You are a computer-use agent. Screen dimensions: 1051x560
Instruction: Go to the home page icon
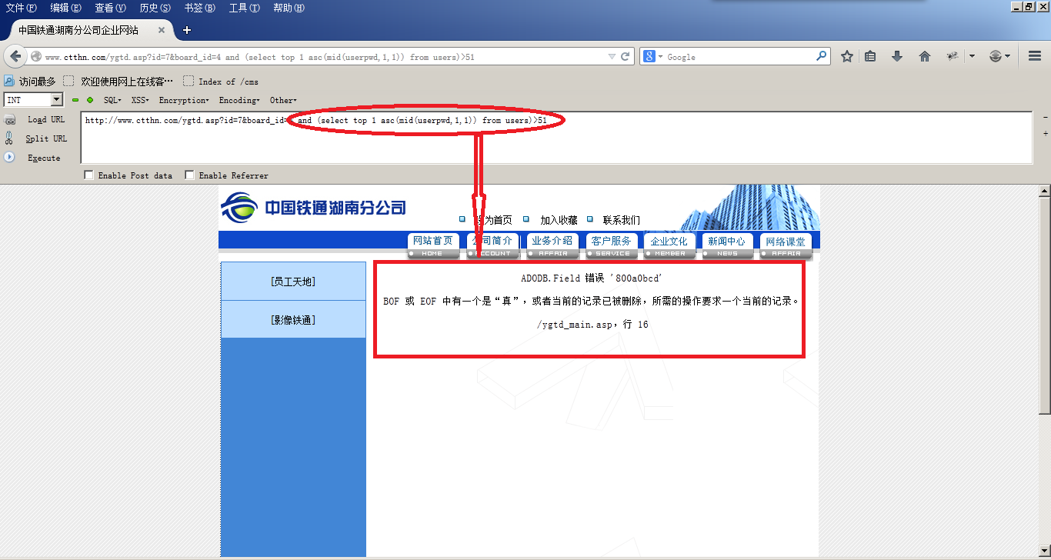click(x=925, y=56)
